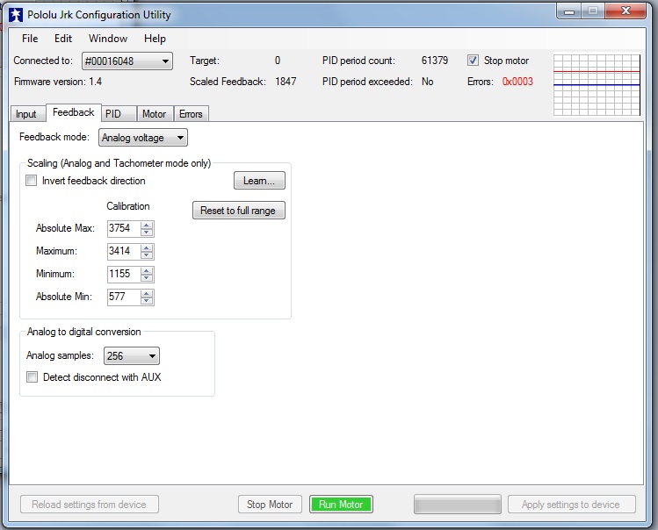Close the Jrk Configuration Utility window
Screen dimensions: 658x530
click(x=625, y=11)
